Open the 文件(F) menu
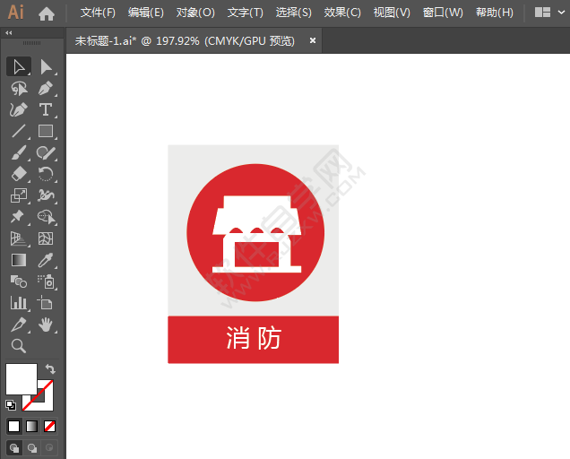The image size is (570, 459). pyautogui.click(x=98, y=13)
